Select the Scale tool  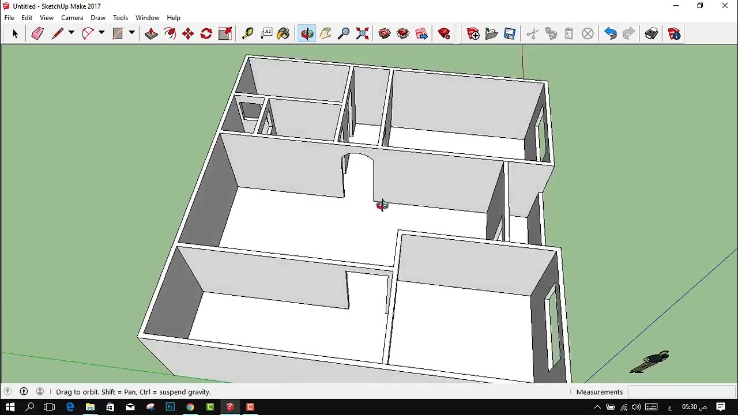(x=225, y=34)
